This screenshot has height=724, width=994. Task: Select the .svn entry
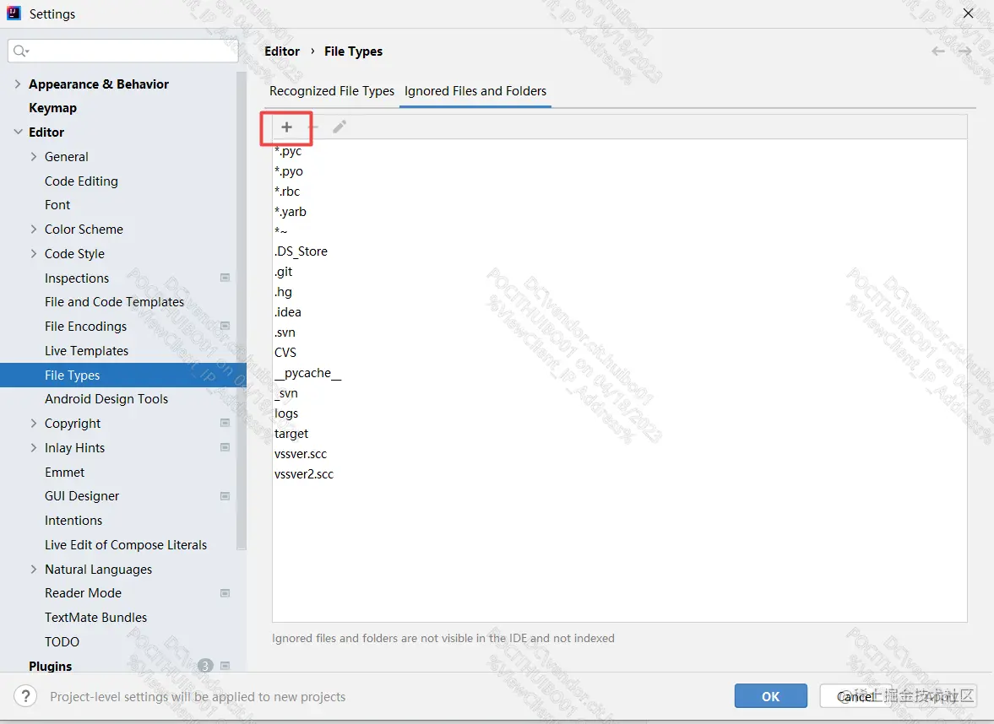[x=285, y=332]
